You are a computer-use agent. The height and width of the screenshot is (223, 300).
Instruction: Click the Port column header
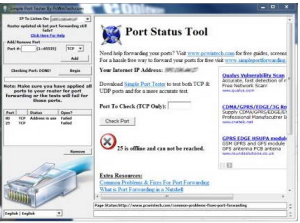click(x=10, y=112)
